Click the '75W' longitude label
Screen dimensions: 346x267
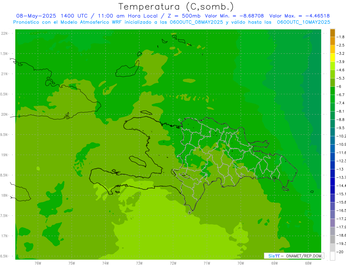click(x=72, y=263)
